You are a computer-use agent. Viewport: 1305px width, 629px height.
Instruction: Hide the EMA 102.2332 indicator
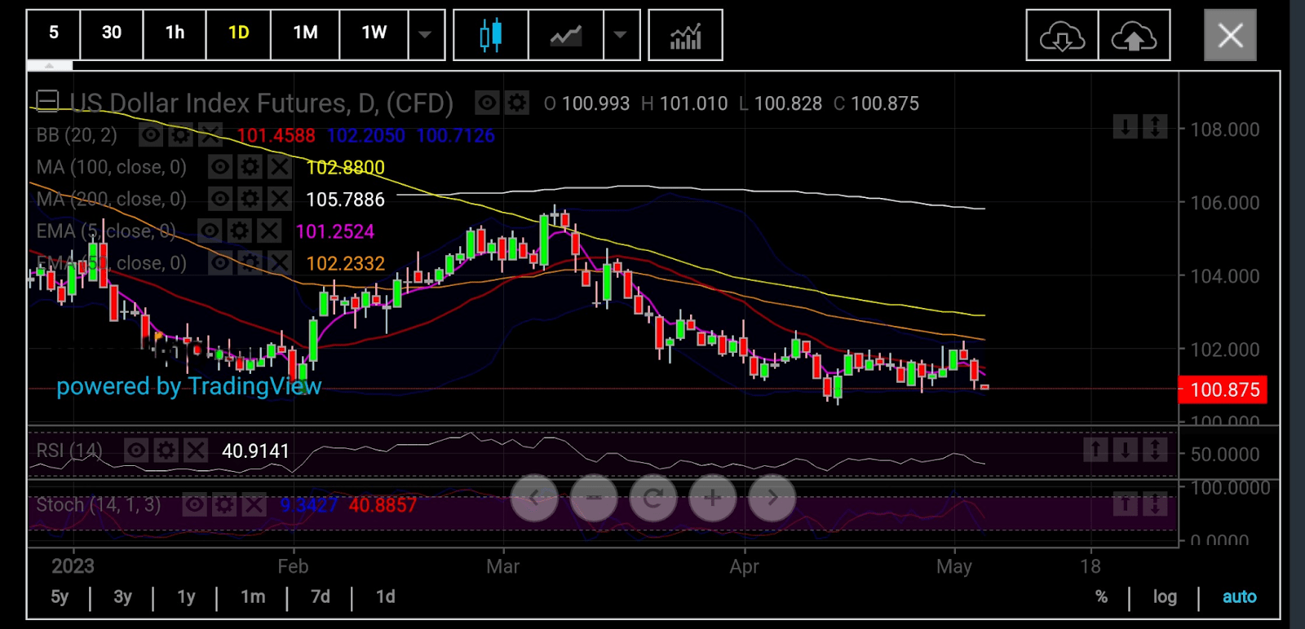click(220, 262)
